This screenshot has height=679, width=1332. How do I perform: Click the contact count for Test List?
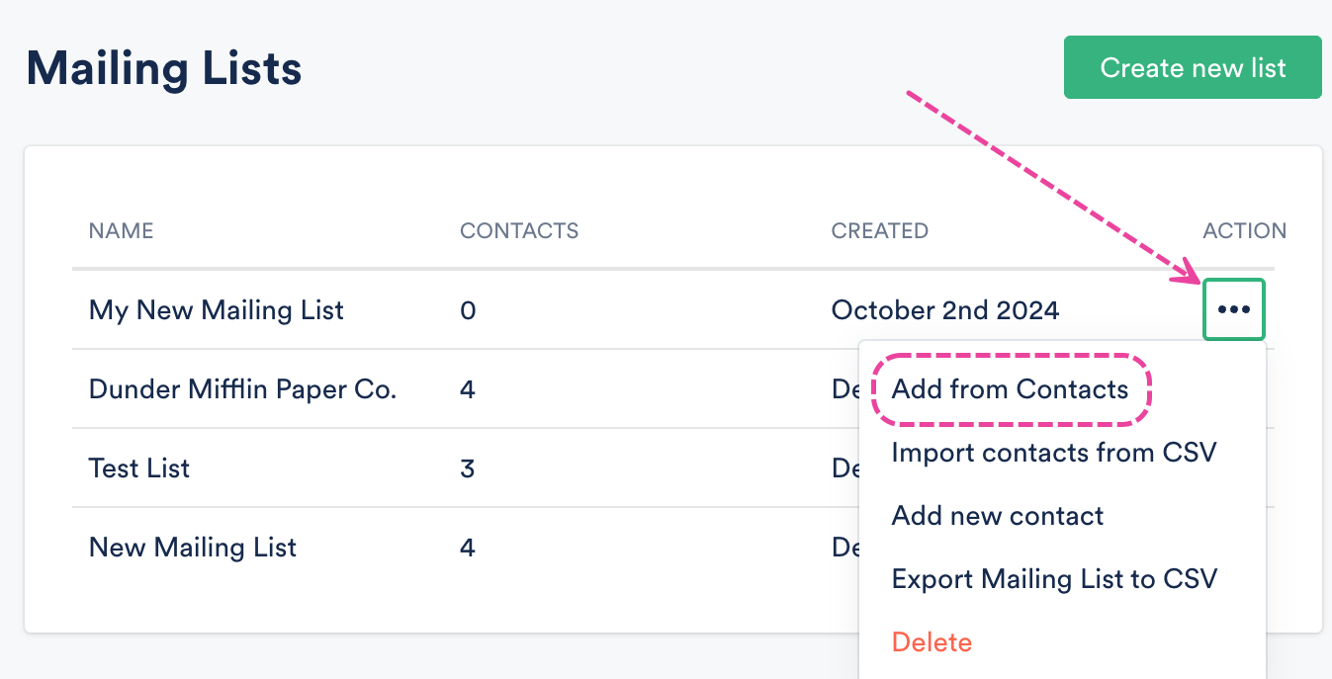[x=468, y=468]
